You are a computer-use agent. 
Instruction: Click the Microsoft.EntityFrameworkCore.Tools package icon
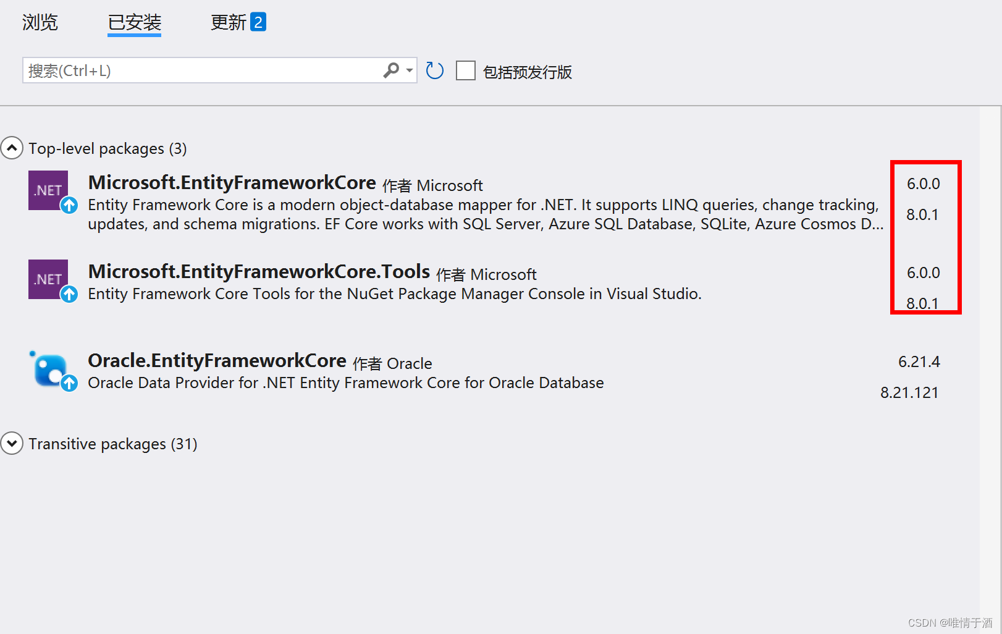[48, 279]
